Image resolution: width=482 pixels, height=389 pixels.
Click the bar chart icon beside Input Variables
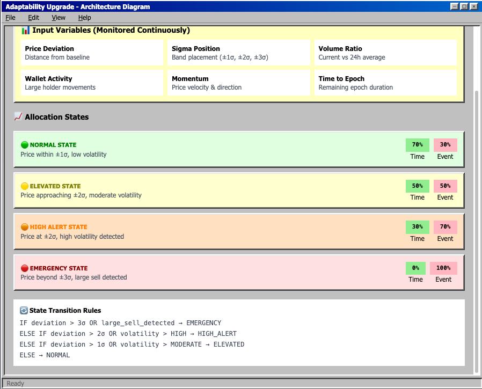coord(26,30)
